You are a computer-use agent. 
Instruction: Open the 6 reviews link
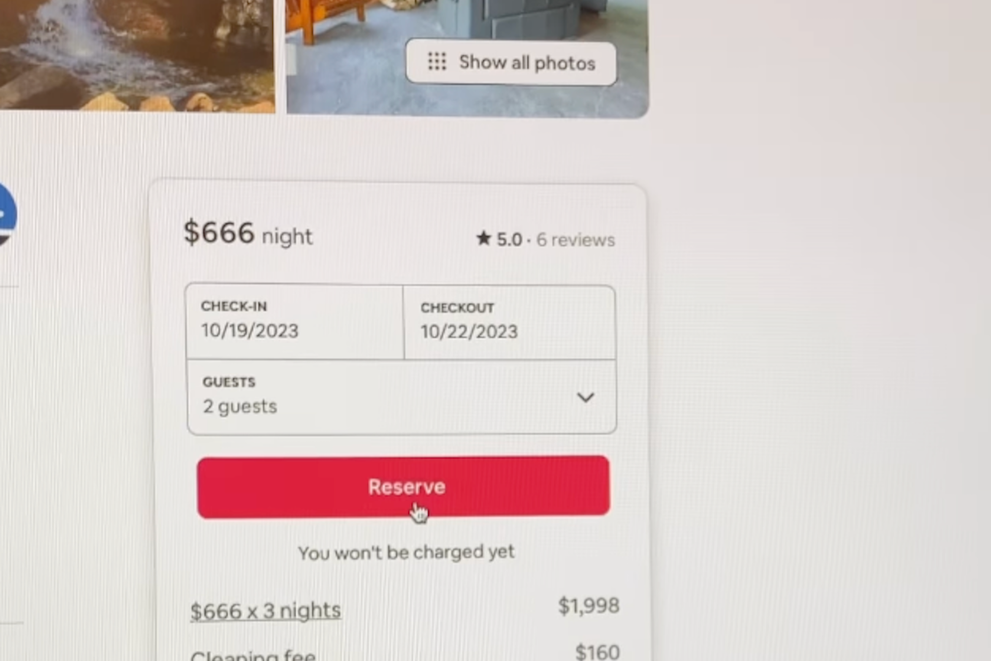(575, 240)
